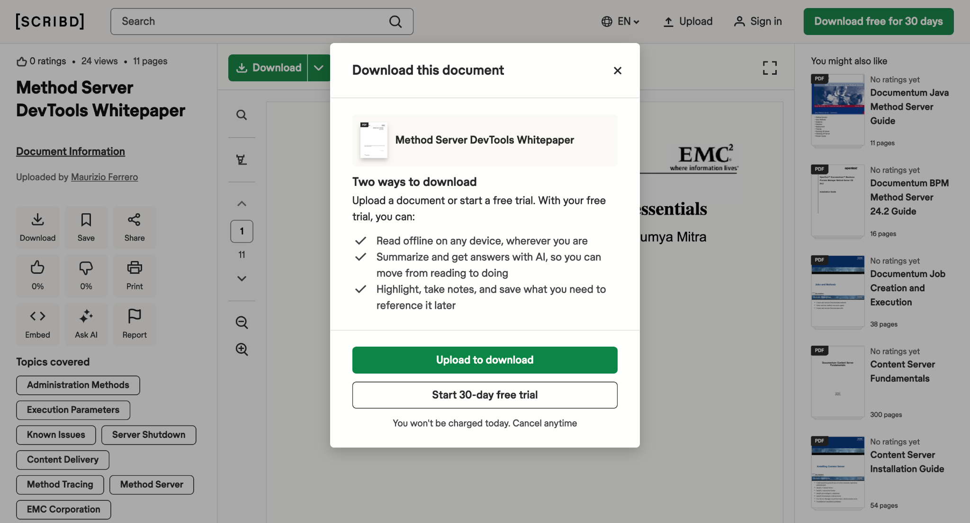Click the Scribd logo
The image size is (970, 523).
pos(50,21)
